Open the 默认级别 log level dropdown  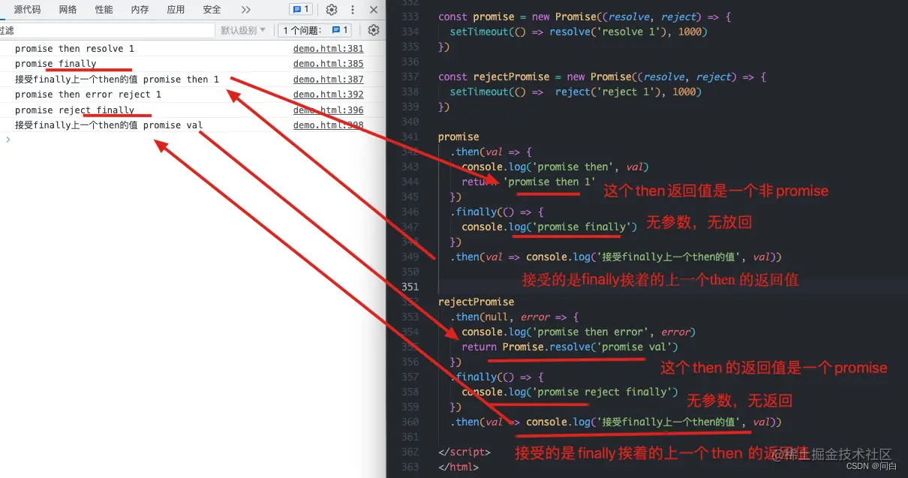tap(243, 30)
